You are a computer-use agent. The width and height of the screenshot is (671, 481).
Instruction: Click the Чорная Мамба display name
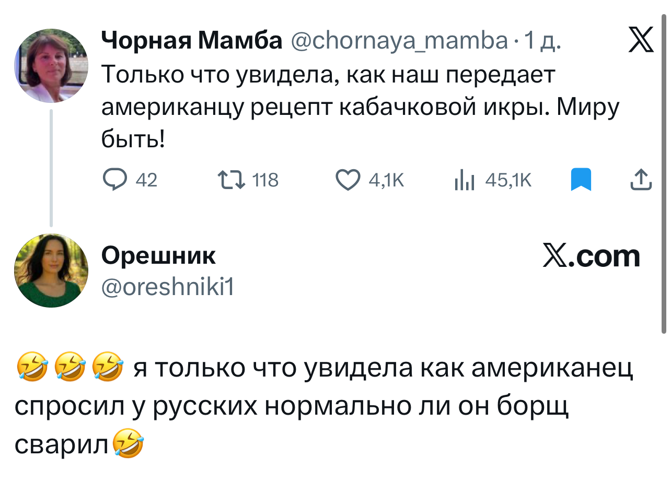pos(191,40)
